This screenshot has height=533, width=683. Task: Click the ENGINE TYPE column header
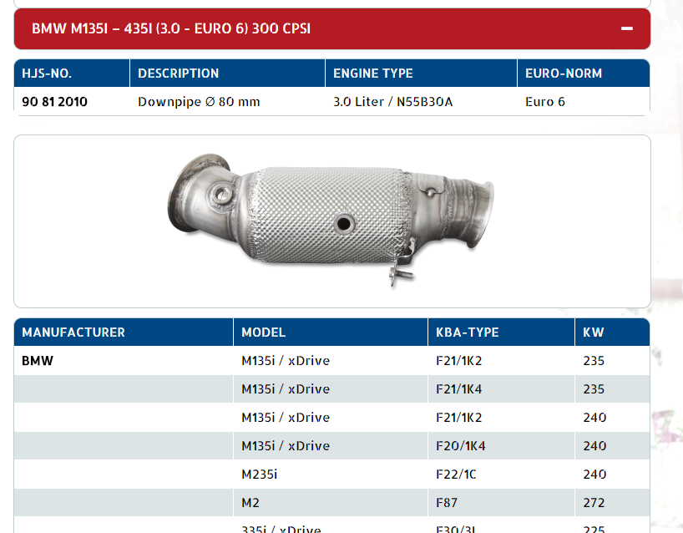point(421,74)
